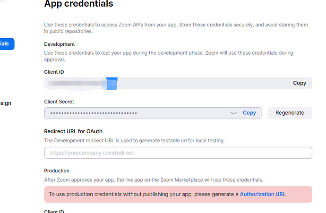Click the Development section label
The height and width of the screenshot is (213, 326).
pos(59,44)
